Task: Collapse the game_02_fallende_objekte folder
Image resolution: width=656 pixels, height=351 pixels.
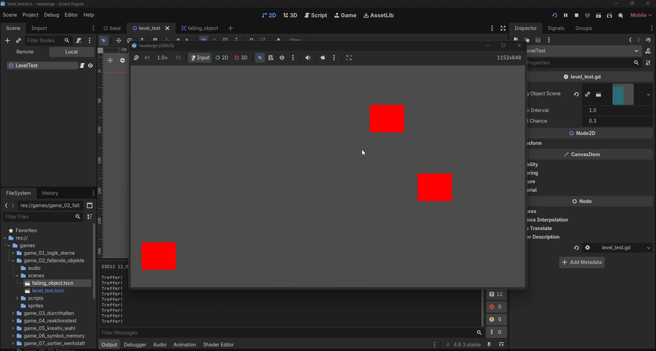Action: pos(13,261)
